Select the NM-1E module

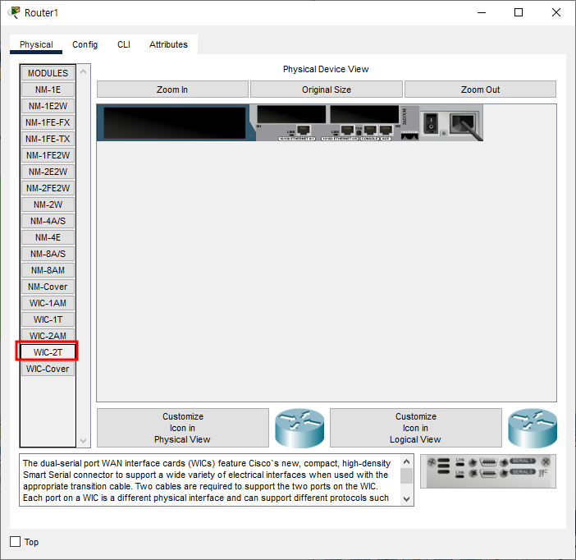click(x=48, y=90)
